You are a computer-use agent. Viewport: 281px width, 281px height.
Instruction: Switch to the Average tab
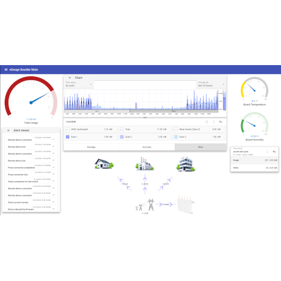coord(91,147)
